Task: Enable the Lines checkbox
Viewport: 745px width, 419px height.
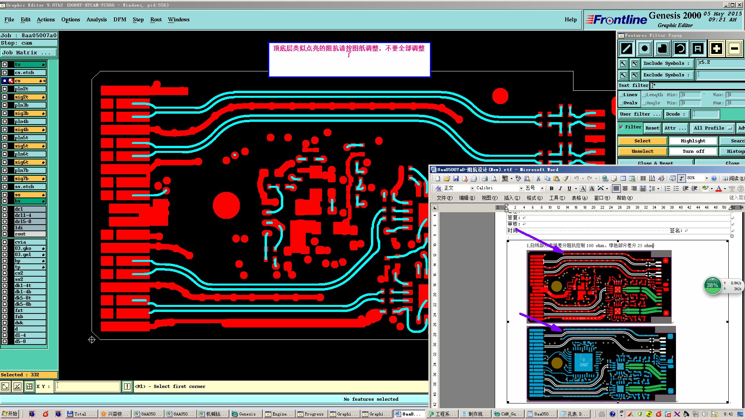Action: pyautogui.click(x=621, y=95)
